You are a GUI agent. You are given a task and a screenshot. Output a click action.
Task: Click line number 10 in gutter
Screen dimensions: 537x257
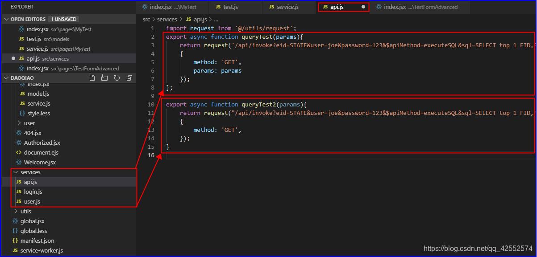pyautogui.click(x=151, y=105)
